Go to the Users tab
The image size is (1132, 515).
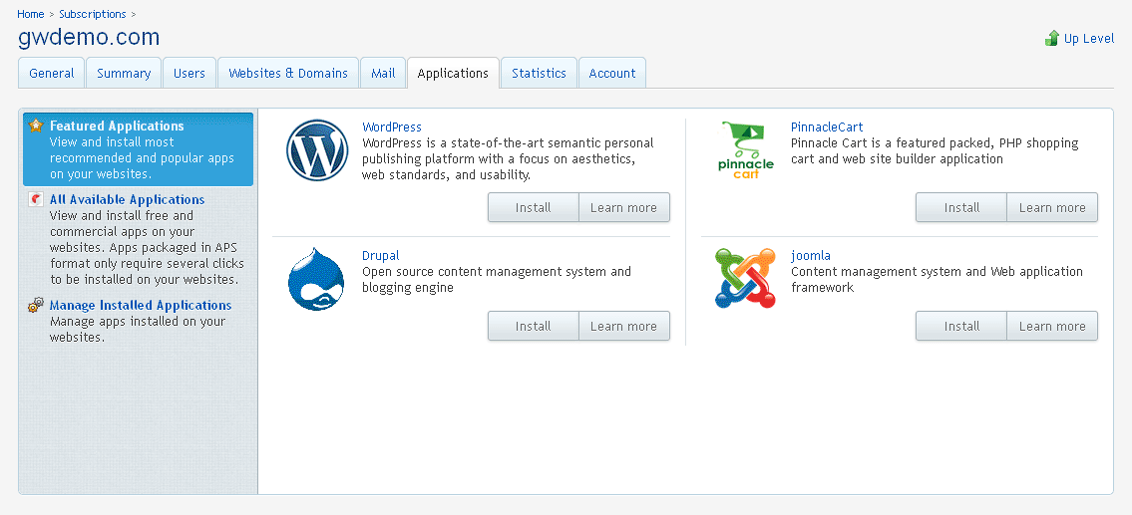(x=189, y=74)
